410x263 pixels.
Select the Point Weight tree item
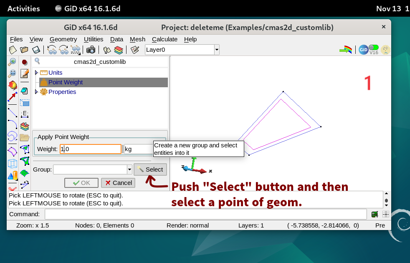coord(103,82)
